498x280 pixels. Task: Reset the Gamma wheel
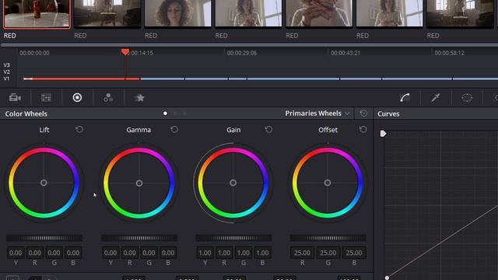click(x=174, y=130)
